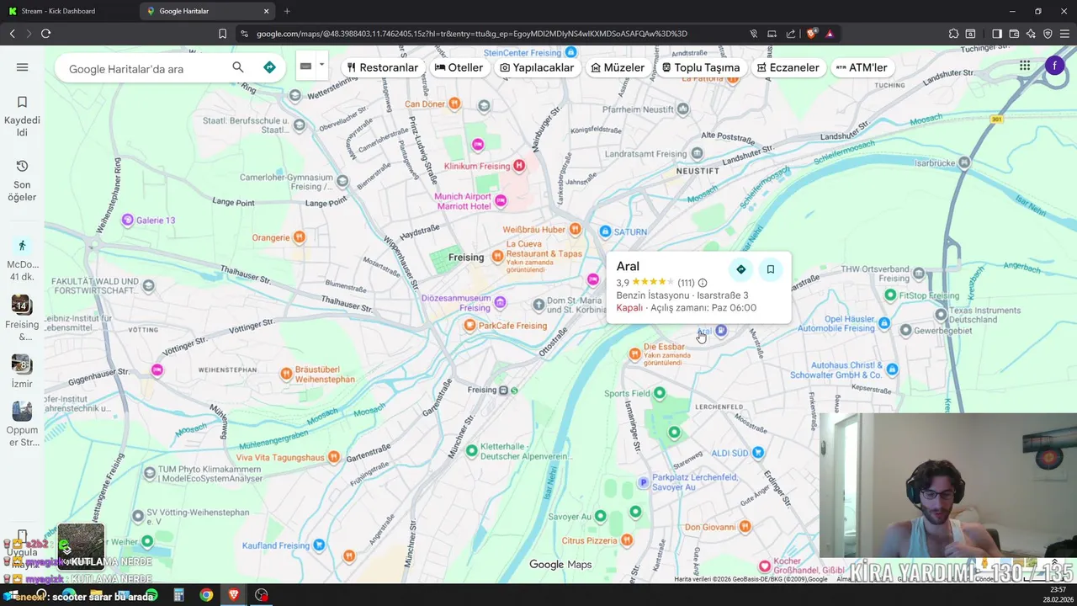Open rating info icon beside (111)
The image size is (1077, 606).
[x=703, y=283]
